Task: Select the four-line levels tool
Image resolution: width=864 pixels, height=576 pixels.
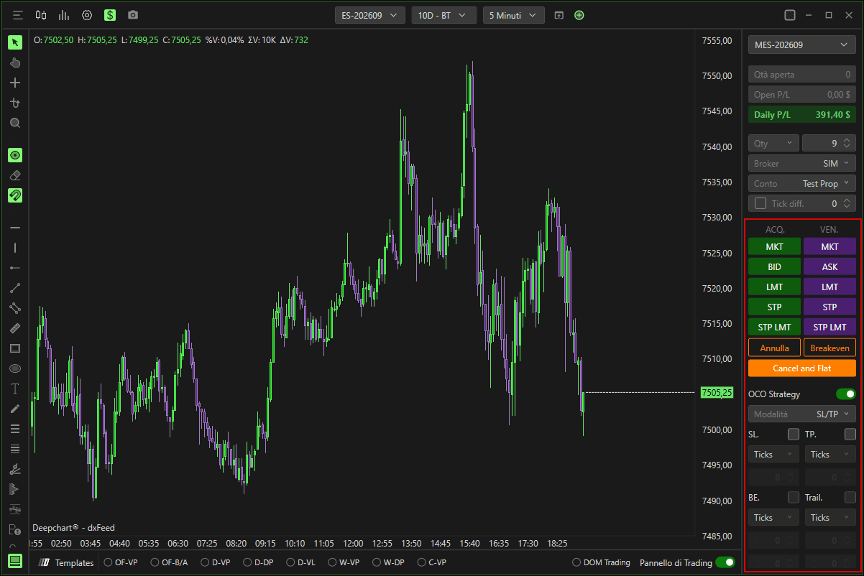Action: pyautogui.click(x=15, y=449)
